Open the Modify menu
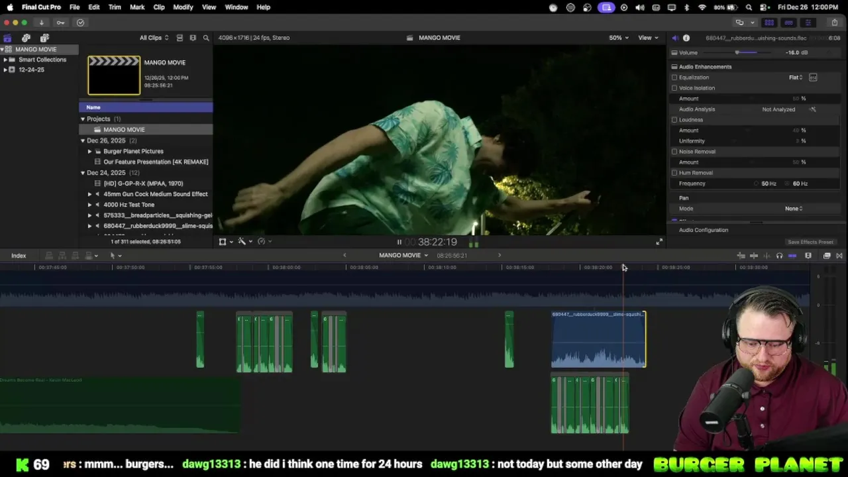The image size is (848, 477). pyautogui.click(x=183, y=7)
